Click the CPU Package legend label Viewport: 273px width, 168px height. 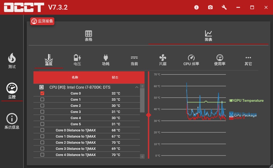coord(245,115)
